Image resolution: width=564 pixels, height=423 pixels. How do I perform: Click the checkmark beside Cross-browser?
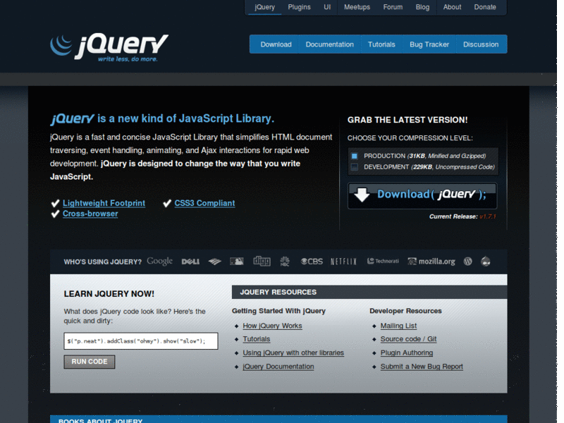(55, 214)
